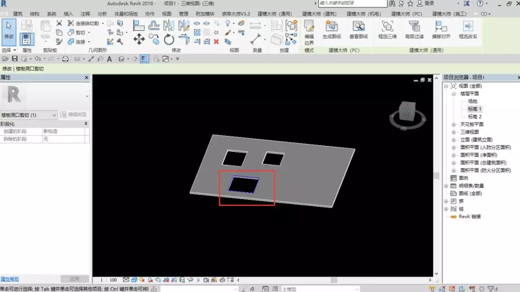Click the 编辑类型 button in properties
Image resolution: width=520 pixels, height=292 pixels.
click(73, 115)
